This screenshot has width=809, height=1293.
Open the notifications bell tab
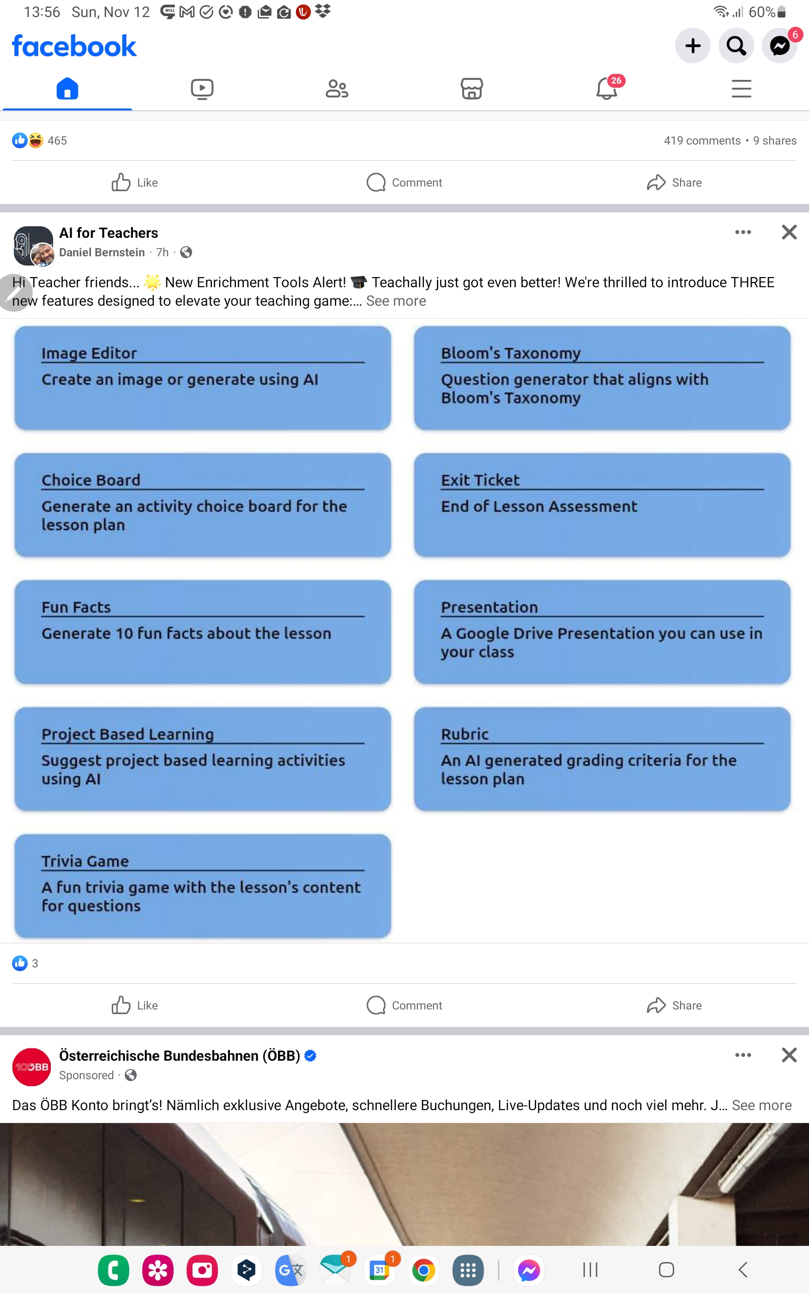(606, 88)
